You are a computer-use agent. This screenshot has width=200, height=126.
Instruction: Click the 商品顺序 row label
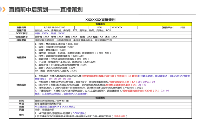21,57
